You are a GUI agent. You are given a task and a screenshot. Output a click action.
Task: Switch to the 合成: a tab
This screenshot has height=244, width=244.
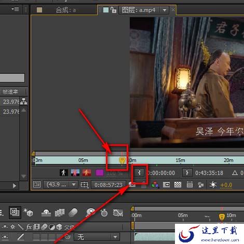coord(65,10)
